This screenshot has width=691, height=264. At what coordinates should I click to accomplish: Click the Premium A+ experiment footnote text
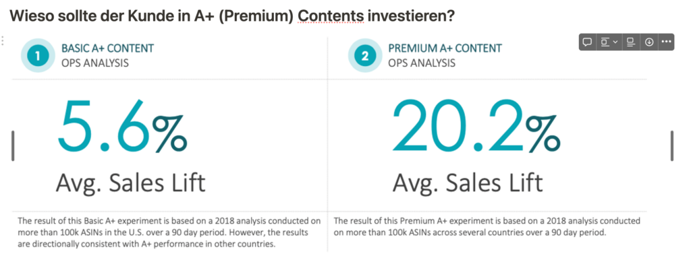(487, 226)
